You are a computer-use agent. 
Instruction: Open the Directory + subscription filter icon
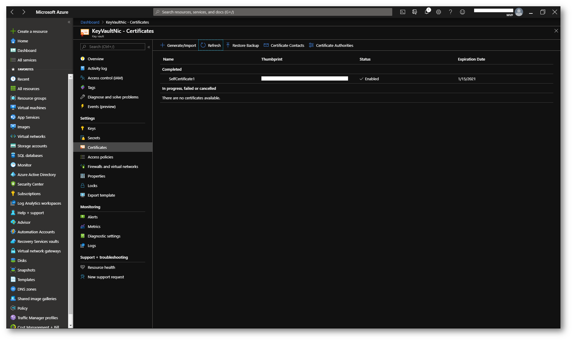[415, 12]
